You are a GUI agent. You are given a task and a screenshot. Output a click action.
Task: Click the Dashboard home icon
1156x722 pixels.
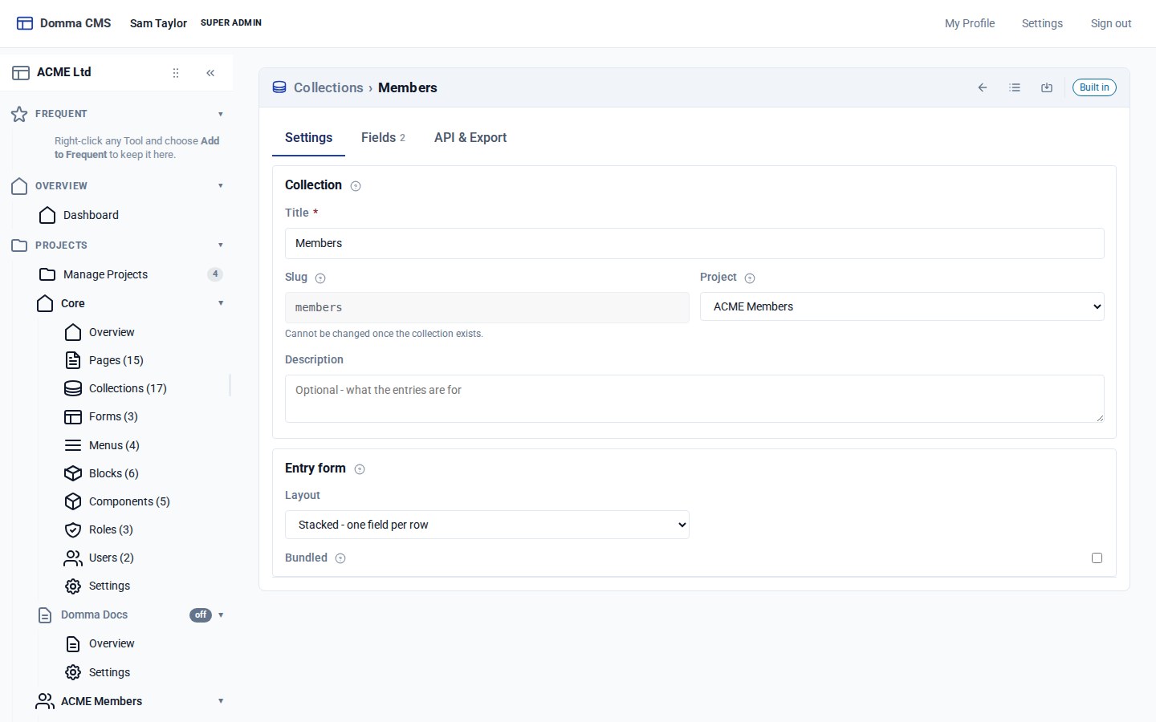[47, 215]
